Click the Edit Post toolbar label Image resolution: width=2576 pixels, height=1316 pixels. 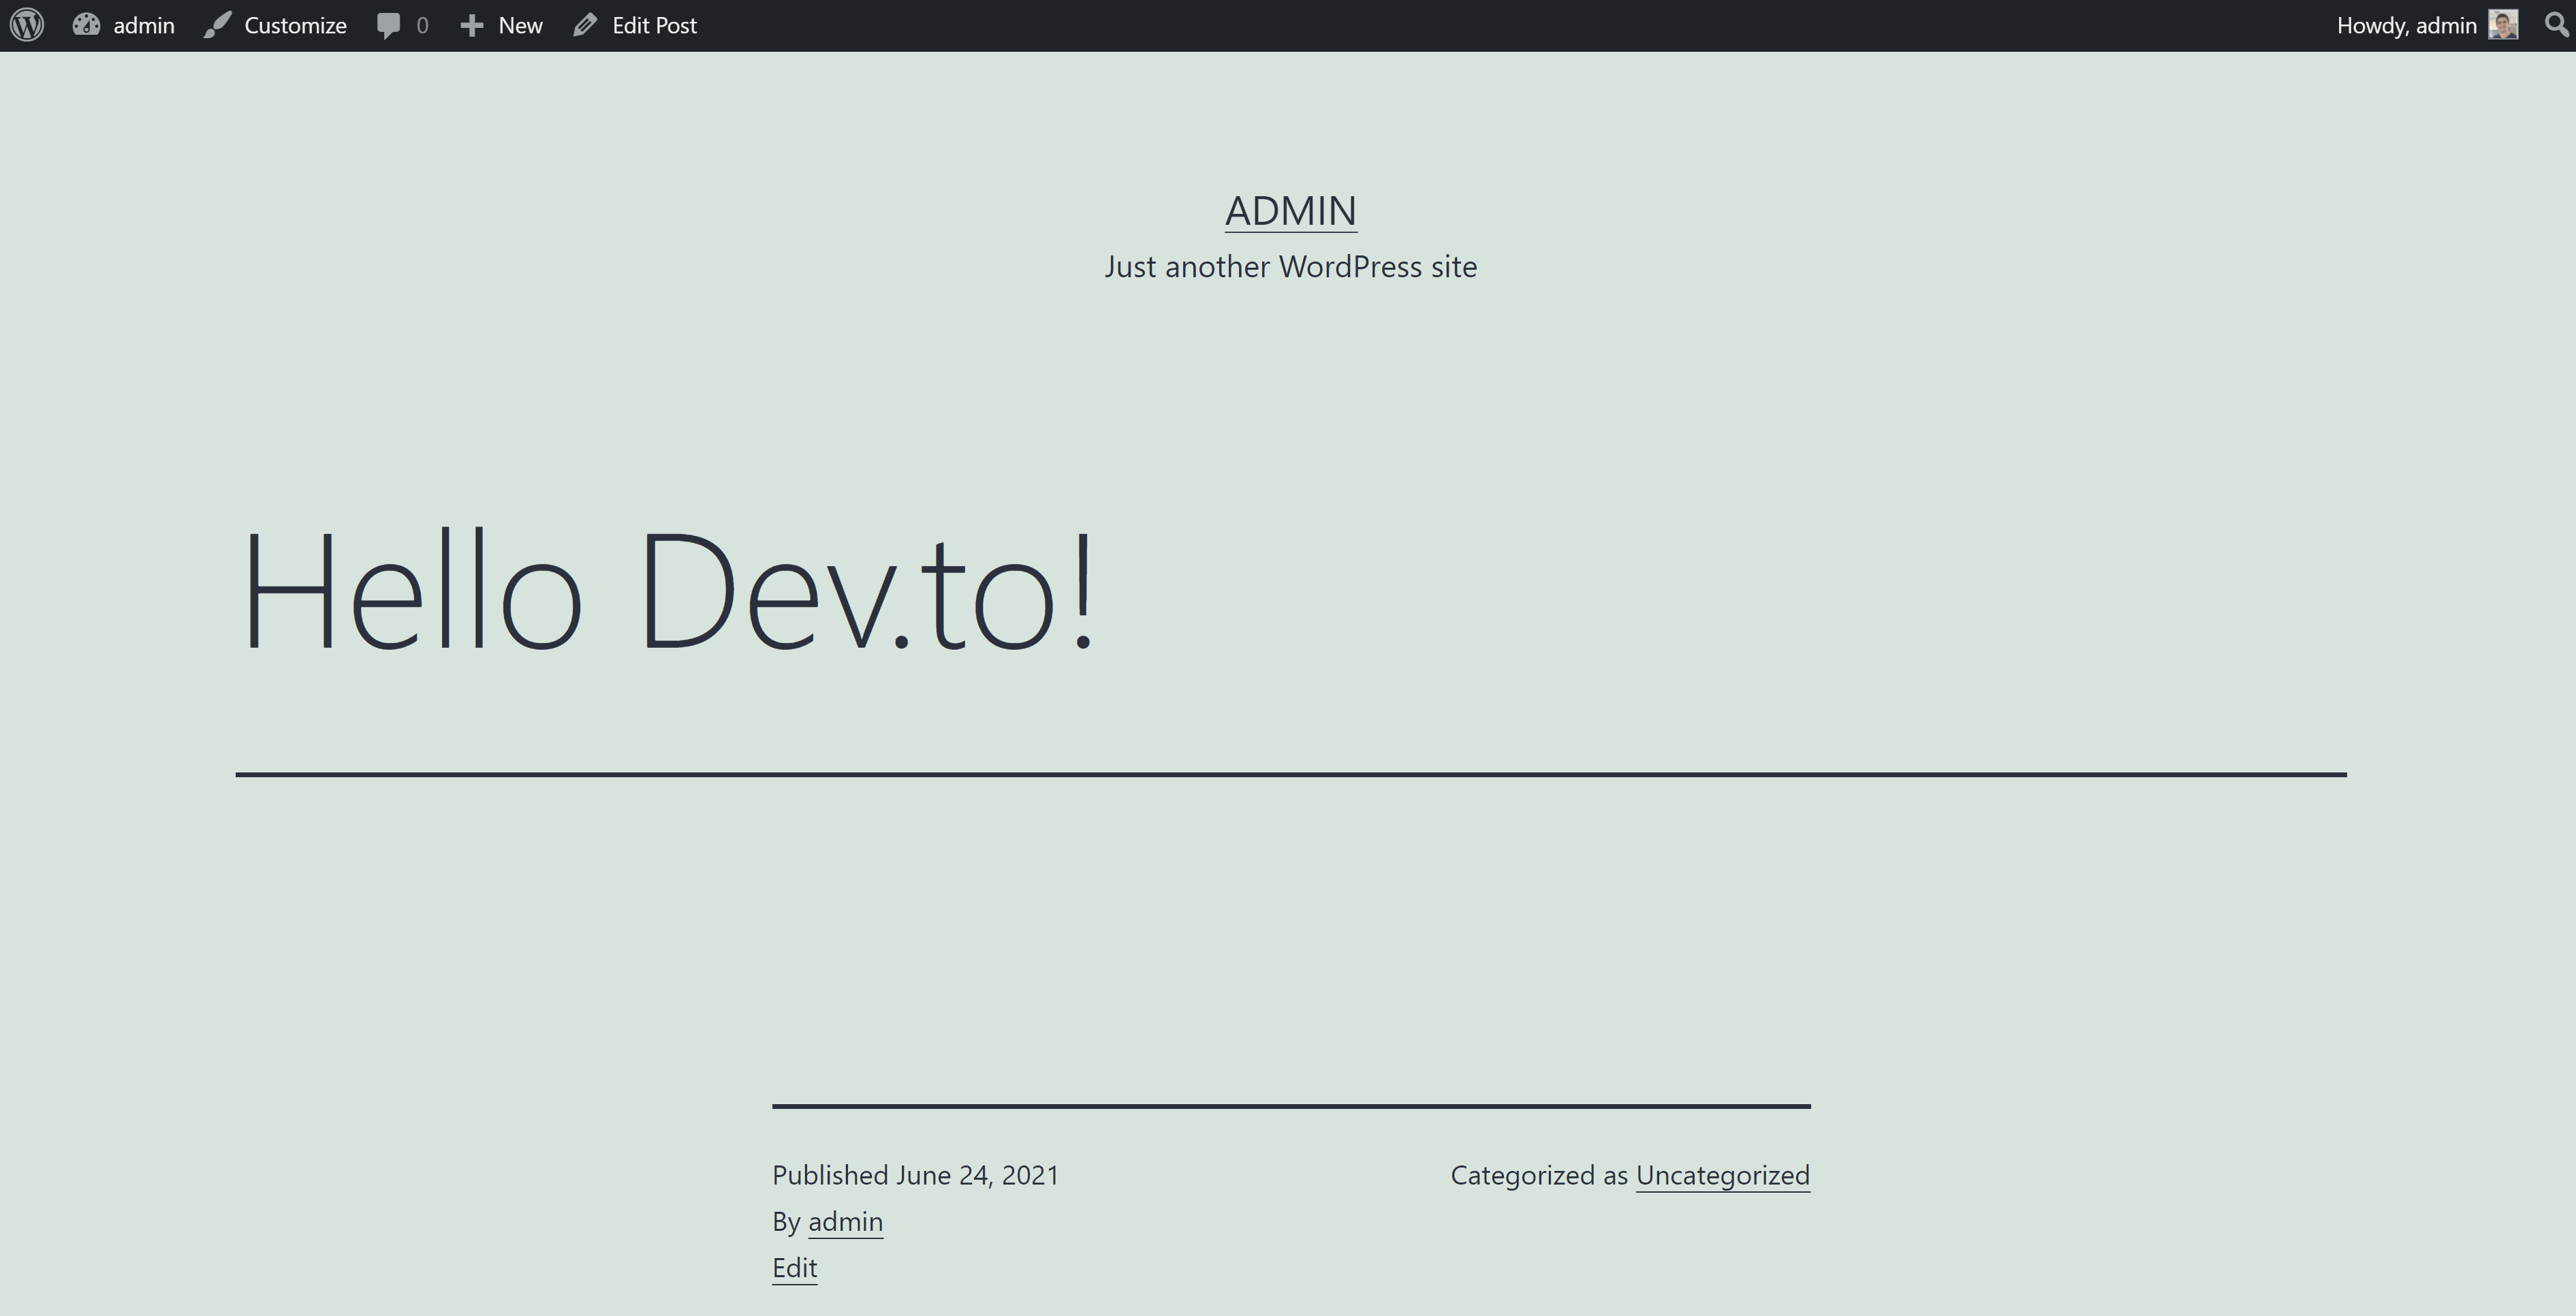coord(654,25)
